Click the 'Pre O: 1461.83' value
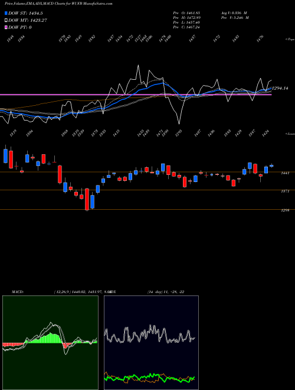The image size is (295, 390). 186,12
